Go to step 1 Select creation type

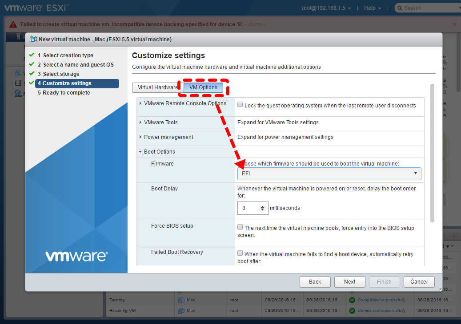point(65,55)
